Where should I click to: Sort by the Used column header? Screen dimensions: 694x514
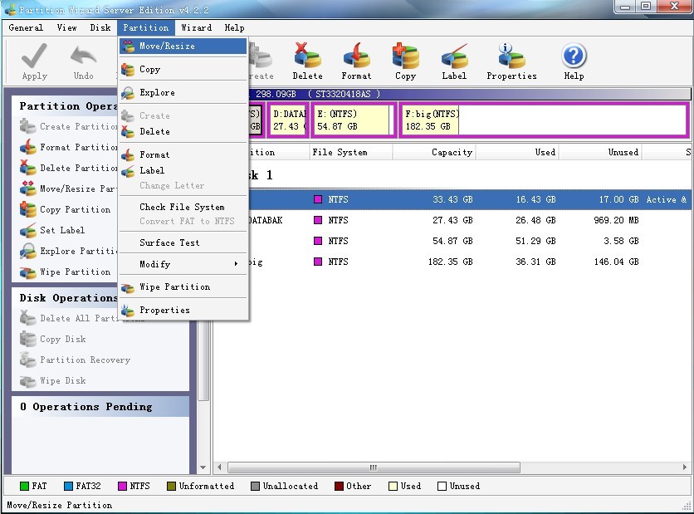coord(517,152)
